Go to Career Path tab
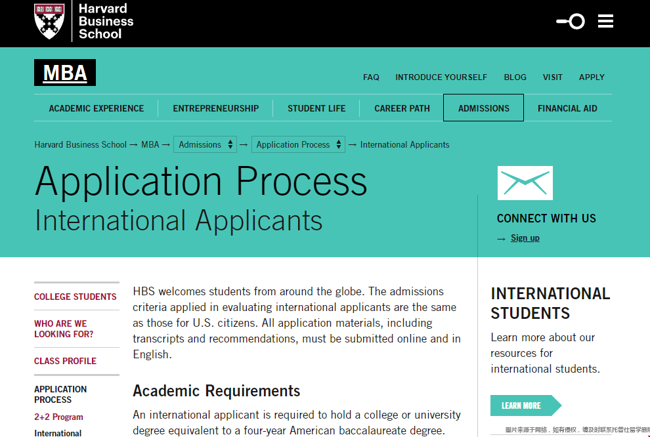This screenshot has width=650, height=437. 402,108
